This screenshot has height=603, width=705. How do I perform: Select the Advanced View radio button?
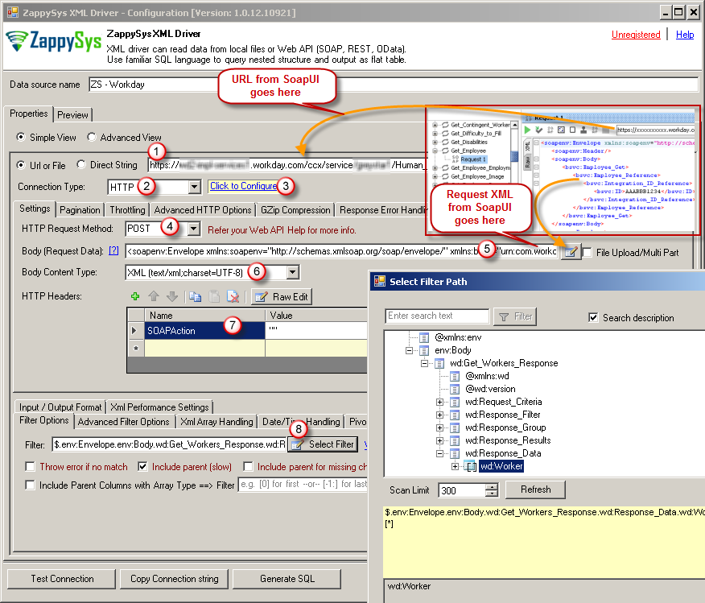point(93,137)
